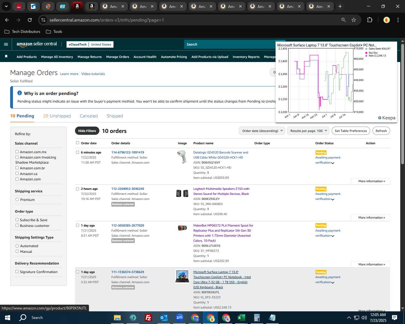Open the Order date (descending) sort dropdown

(x=262, y=131)
